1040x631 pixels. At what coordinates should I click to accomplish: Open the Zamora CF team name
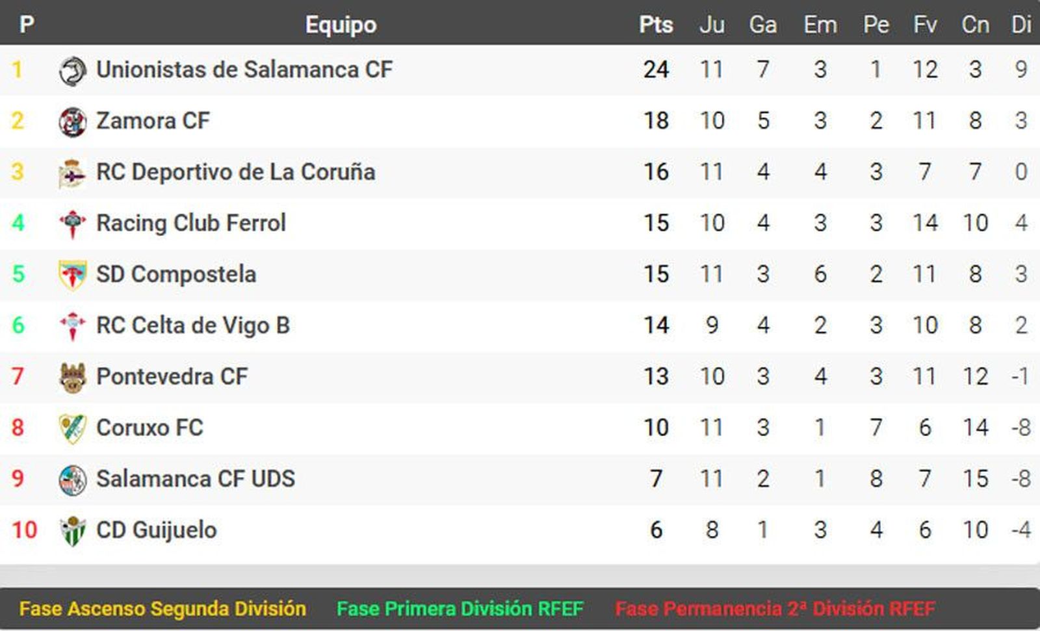coord(153,121)
